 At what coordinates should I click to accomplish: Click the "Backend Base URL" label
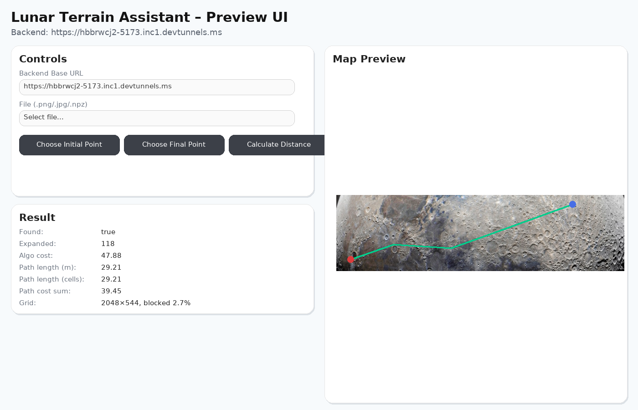pos(51,73)
